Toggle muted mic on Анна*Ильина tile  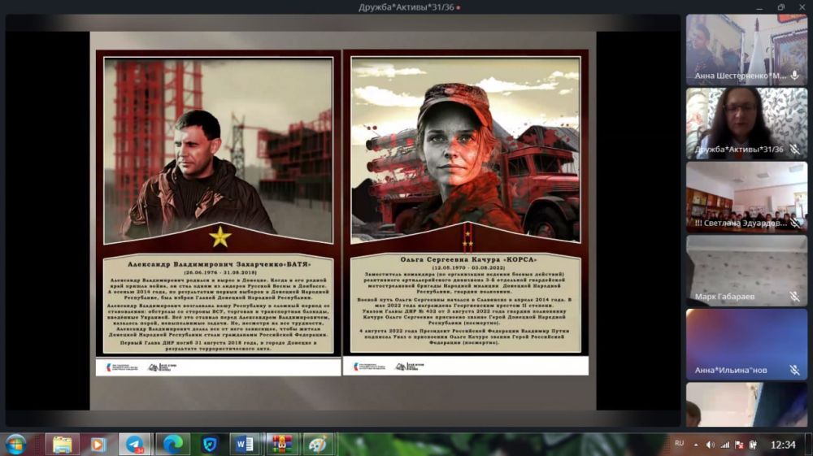click(795, 370)
